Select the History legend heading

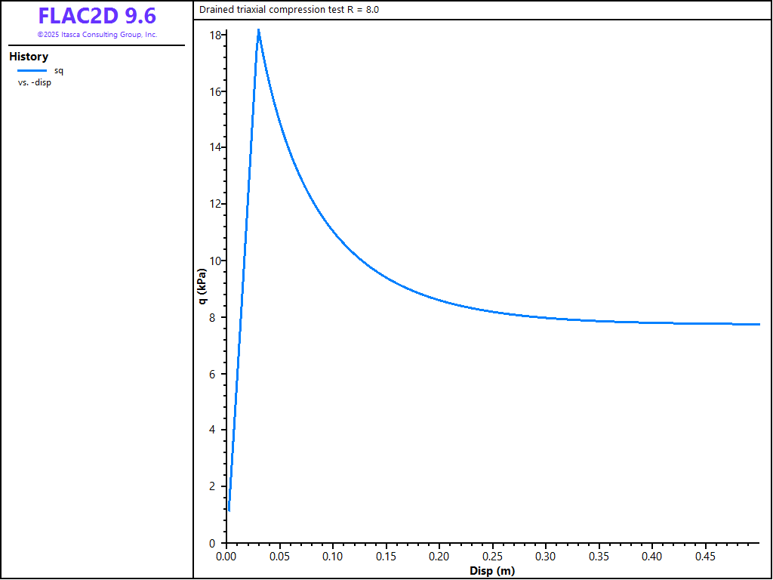pyautogui.click(x=29, y=57)
